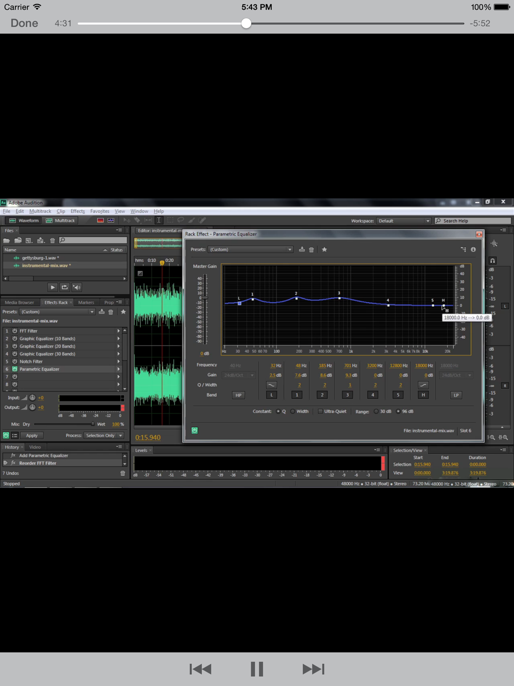Toggle the power button in equalizer dialog
Screen dimensions: 514x686
point(195,430)
